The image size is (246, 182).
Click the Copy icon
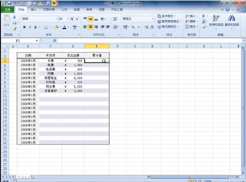tap(14, 23)
